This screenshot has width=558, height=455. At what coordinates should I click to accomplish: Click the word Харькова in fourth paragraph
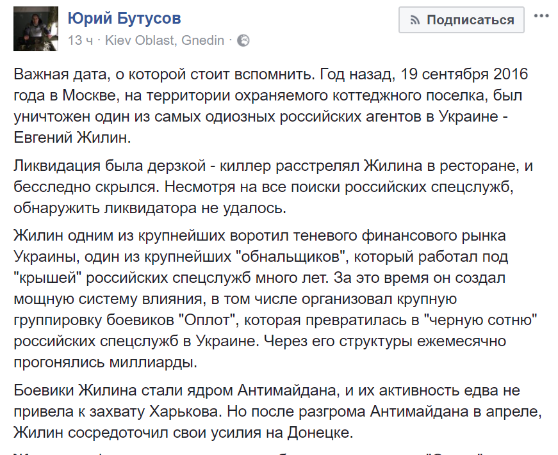click(184, 411)
